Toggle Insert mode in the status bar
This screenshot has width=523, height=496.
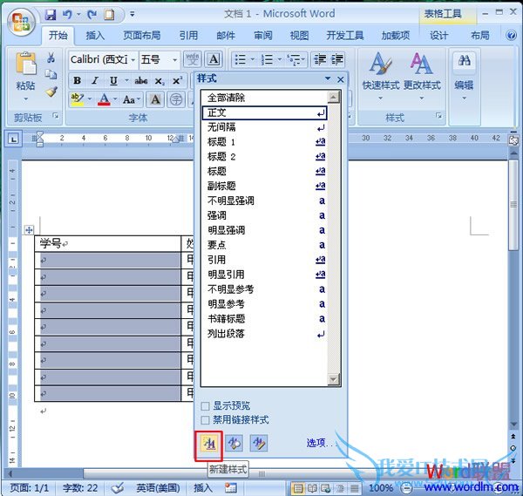tap(203, 488)
